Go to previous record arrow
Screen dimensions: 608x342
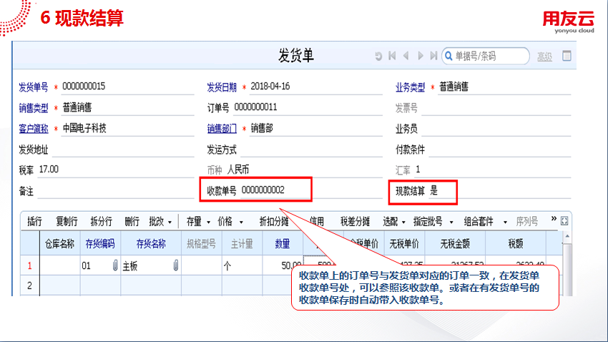point(406,56)
